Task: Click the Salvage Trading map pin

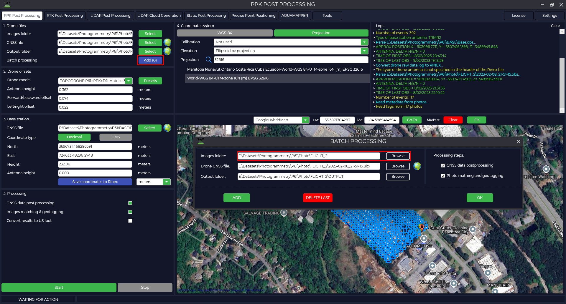Action: tap(284, 212)
